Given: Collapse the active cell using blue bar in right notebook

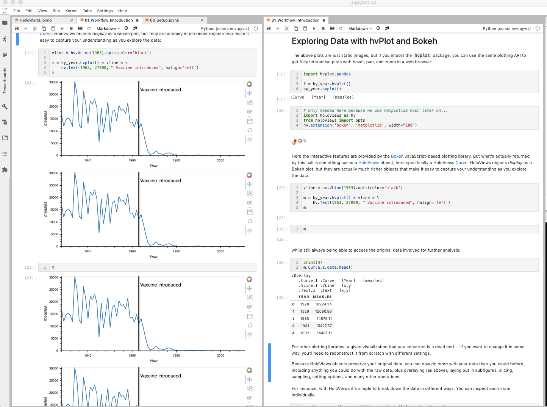Looking at the screenshot, I should pyautogui.click(x=269, y=363).
